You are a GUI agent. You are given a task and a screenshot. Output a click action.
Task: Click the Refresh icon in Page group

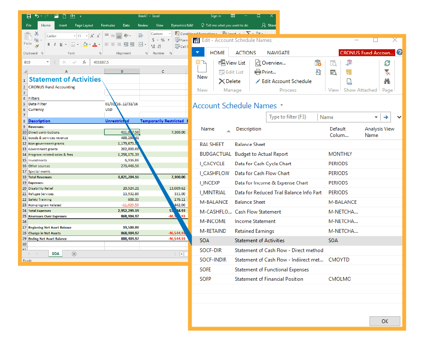tap(387, 63)
